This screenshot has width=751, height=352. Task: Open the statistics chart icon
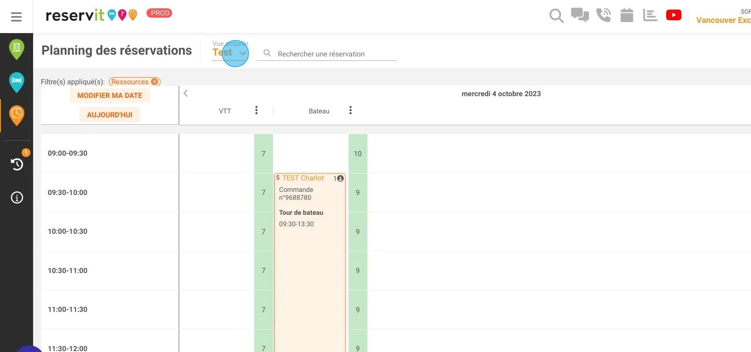650,15
